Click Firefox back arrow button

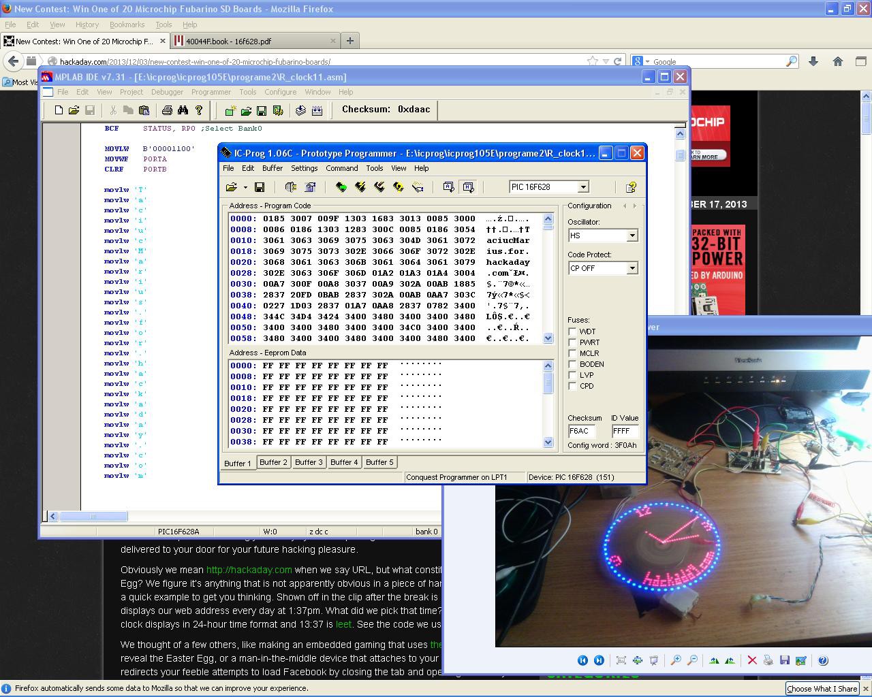tap(13, 61)
